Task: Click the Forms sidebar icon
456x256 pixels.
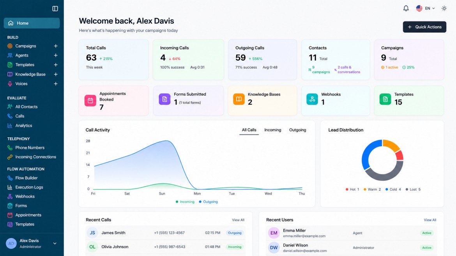Action: click(x=10, y=206)
